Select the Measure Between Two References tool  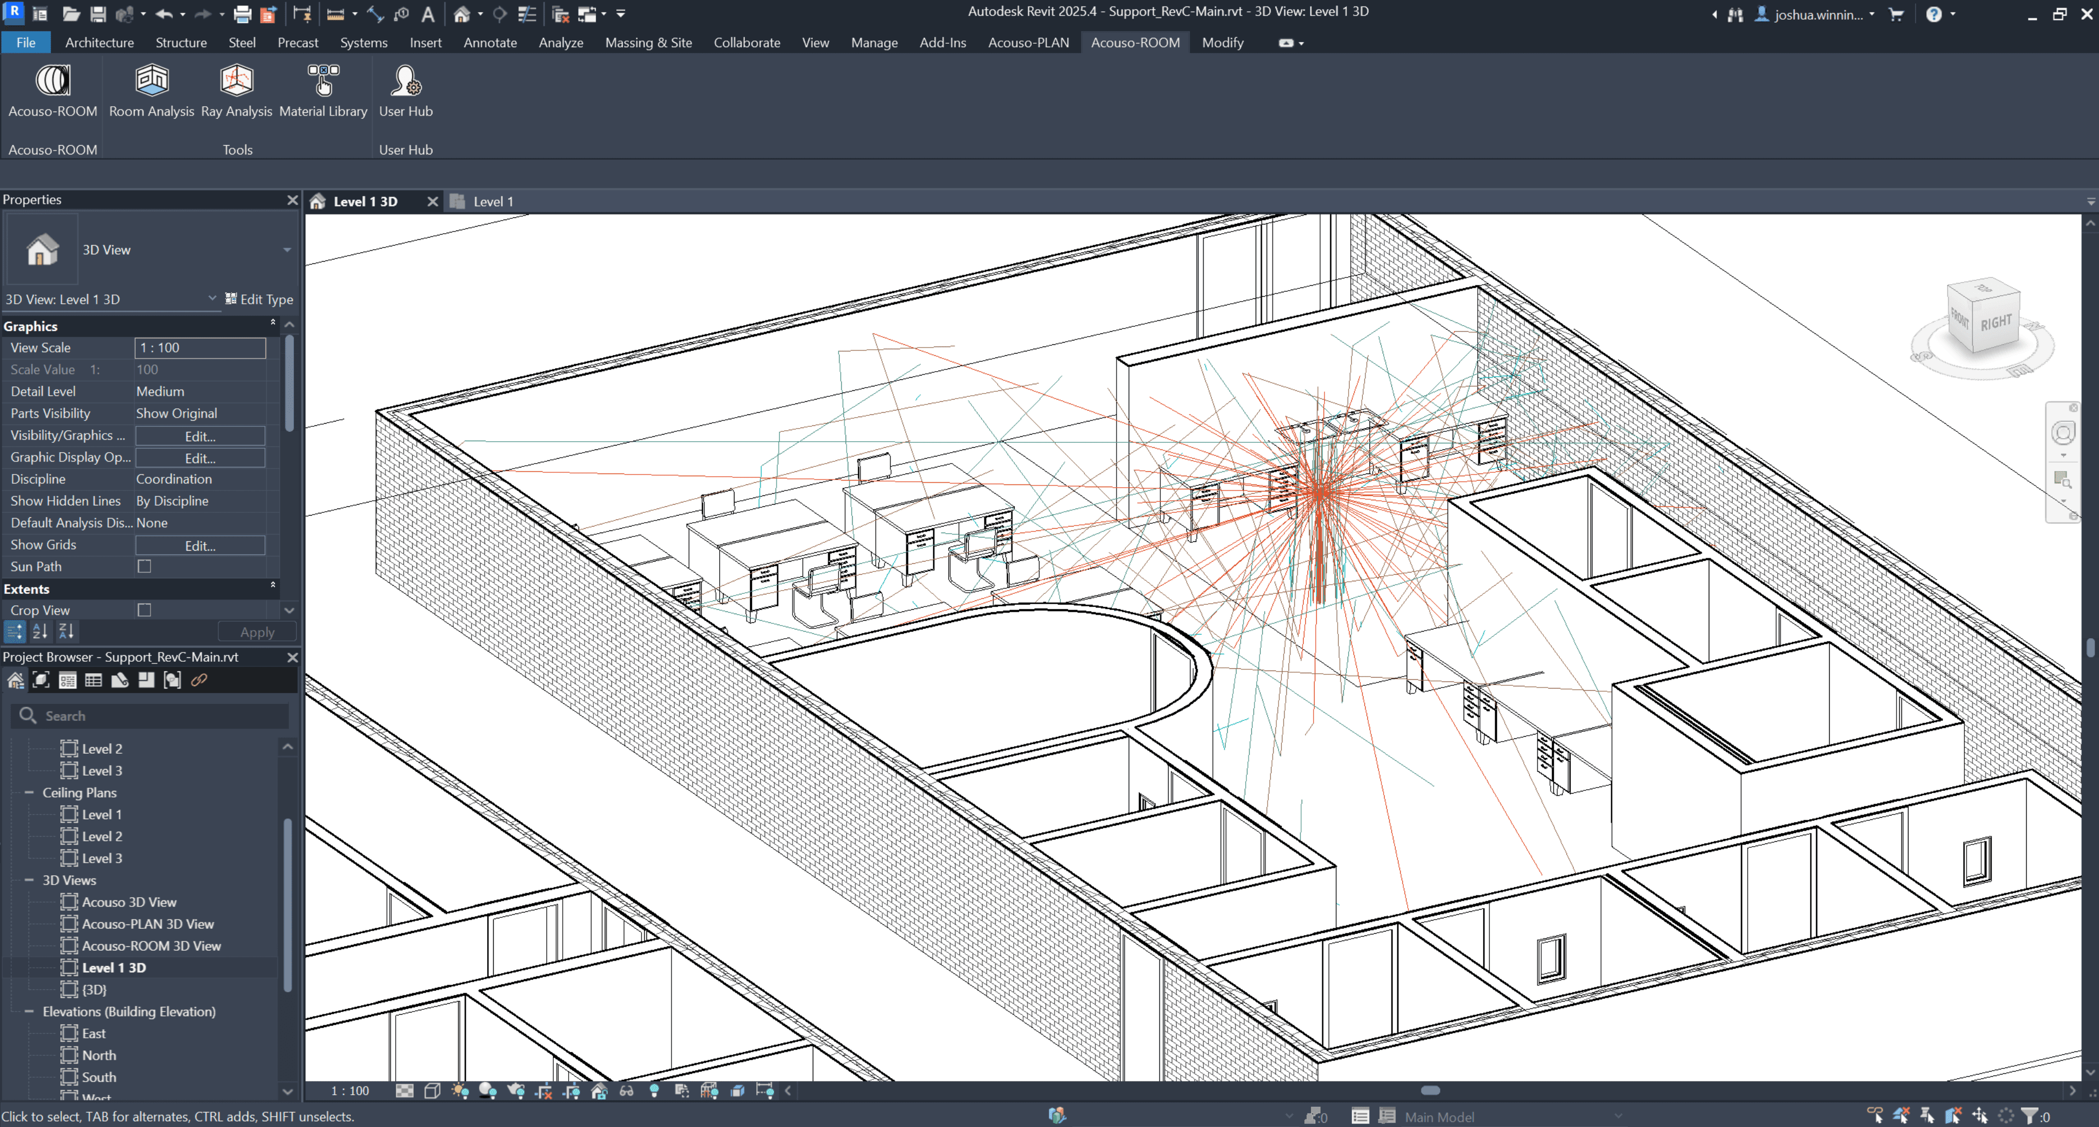335,14
